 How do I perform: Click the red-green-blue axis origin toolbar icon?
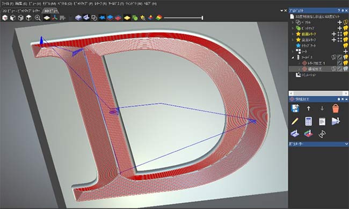coord(55,18)
